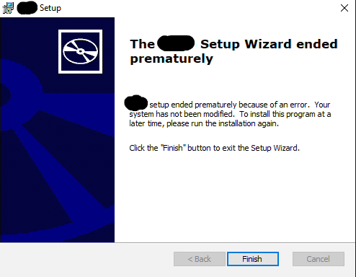Click the word Setup in title bar
Image resolution: width=356 pixels, height=277 pixels.
point(50,8)
